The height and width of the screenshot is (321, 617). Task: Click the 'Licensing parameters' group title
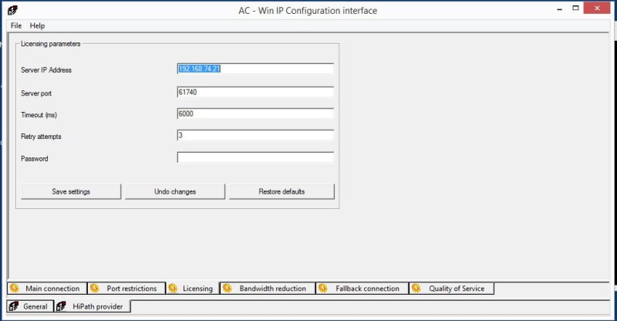50,44
